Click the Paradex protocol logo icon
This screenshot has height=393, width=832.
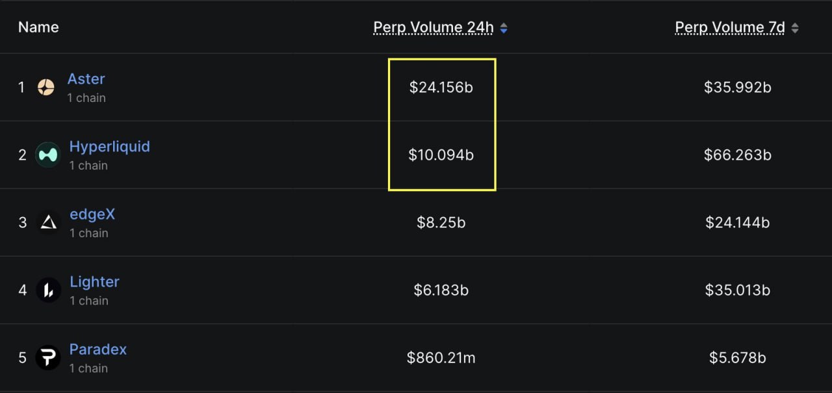pos(47,357)
